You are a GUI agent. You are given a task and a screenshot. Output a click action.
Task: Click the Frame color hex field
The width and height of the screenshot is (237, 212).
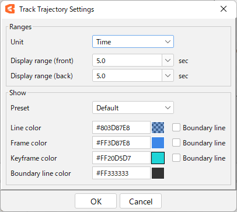click(121, 143)
